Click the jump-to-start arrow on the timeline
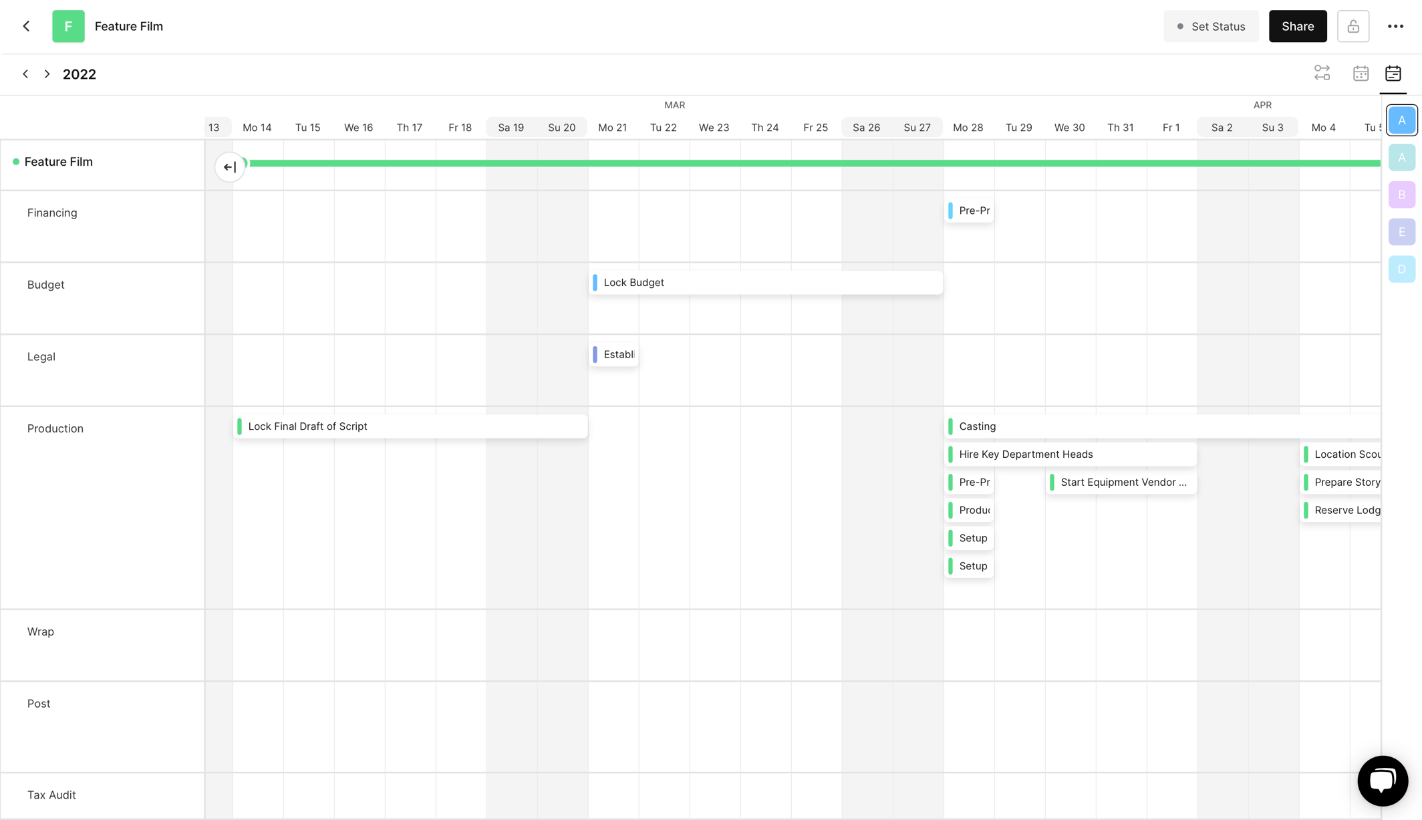The height and width of the screenshot is (820, 1422). [x=229, y=167]
